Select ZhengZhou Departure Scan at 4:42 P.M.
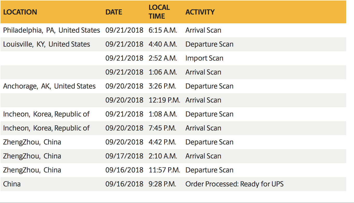 (173, 142)
